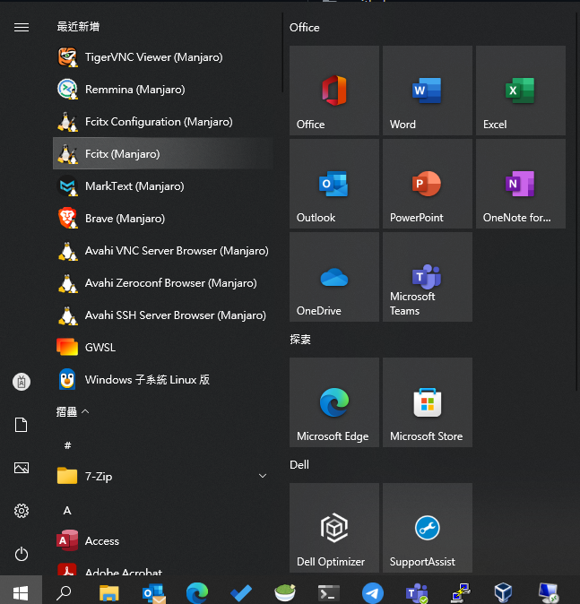
Task: Launch Excel tile
Action: pos(521,91)
